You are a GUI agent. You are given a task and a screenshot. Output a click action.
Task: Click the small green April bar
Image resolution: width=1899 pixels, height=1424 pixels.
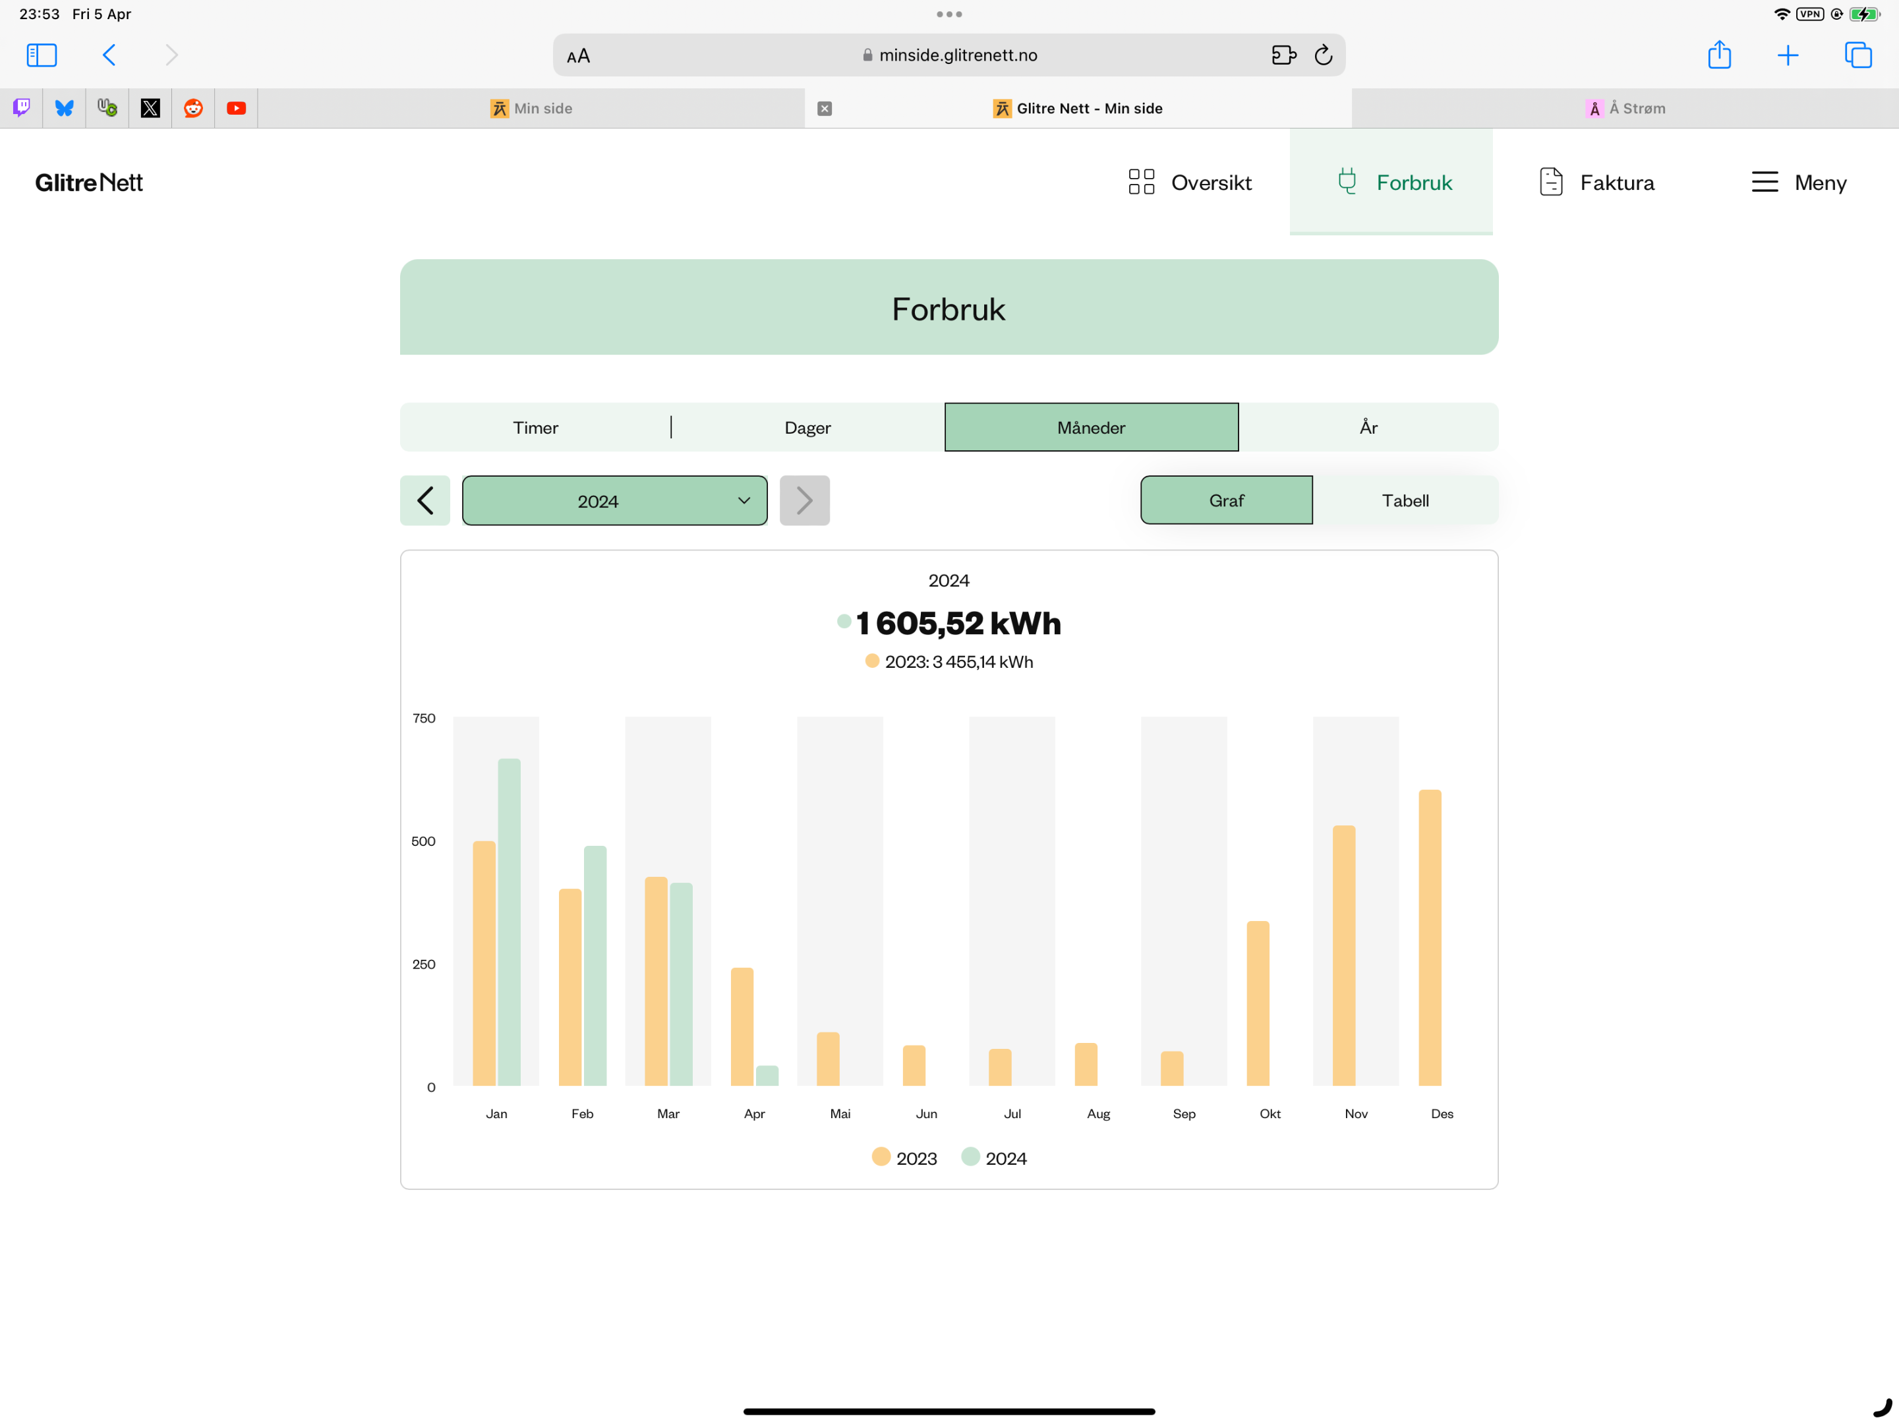(767, 1075)
